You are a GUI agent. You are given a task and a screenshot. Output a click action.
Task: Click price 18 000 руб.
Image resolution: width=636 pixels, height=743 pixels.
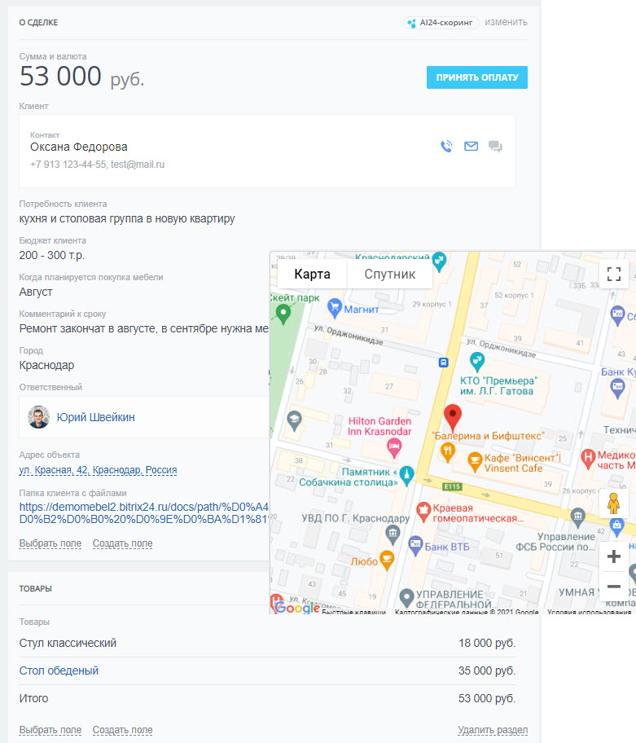tap(487, 643)
